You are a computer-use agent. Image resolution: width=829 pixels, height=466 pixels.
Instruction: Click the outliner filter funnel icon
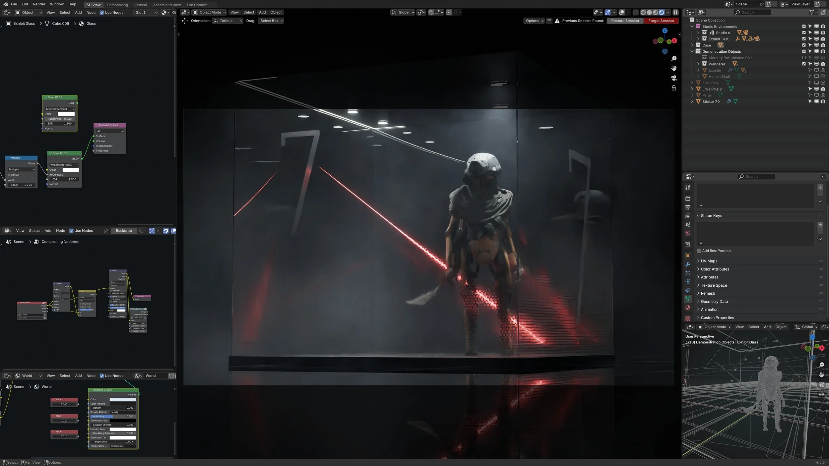(811, 12)
